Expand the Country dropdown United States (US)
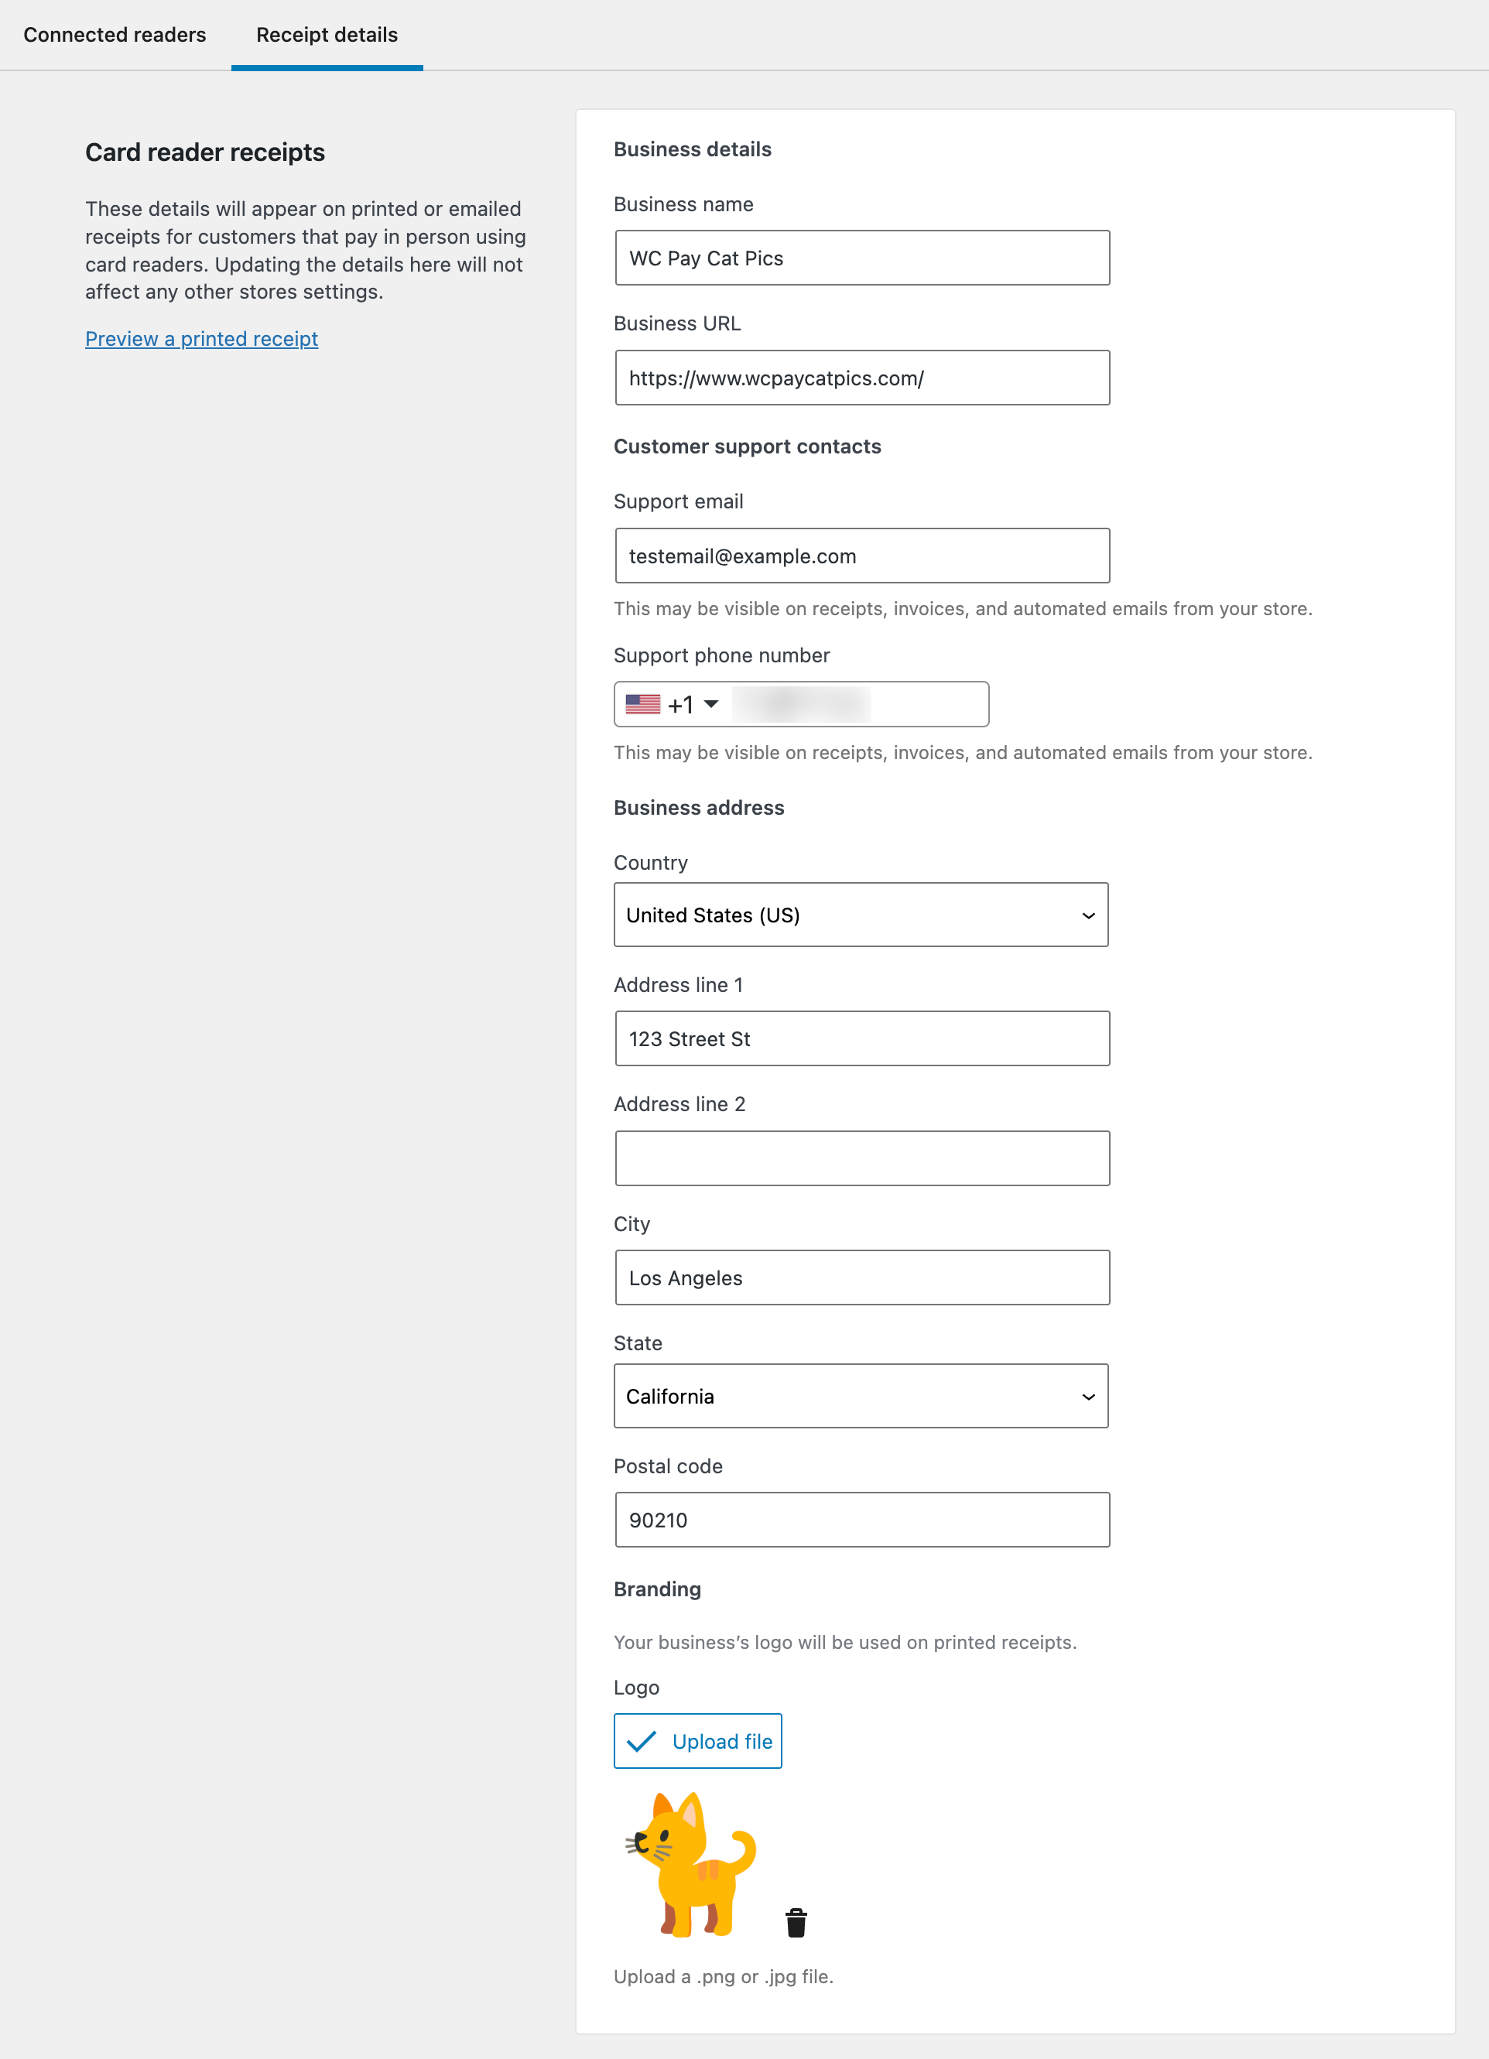The height and width of the screenshot is (2059, 1489). 860,915
